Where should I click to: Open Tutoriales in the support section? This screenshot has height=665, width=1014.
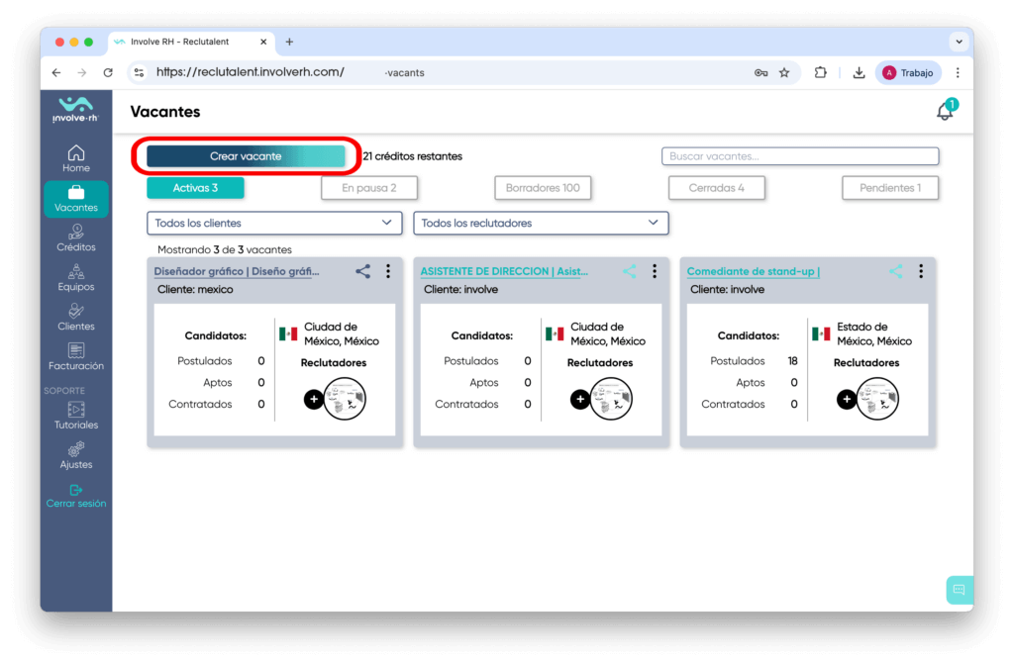click(x=76, y=416)
